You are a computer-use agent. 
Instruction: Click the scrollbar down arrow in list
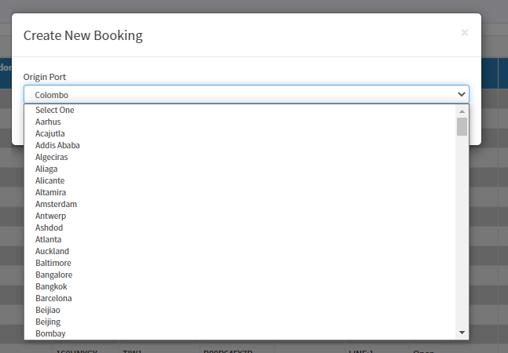tap(462, 333)
